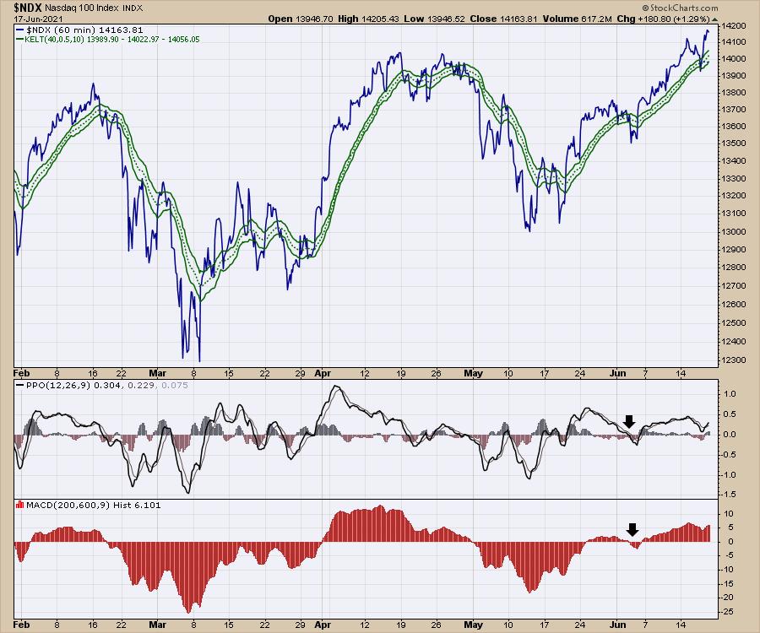760x633 pixels.
Task: Click the black line marker beside PPO legend
Action: click(20, 386)
